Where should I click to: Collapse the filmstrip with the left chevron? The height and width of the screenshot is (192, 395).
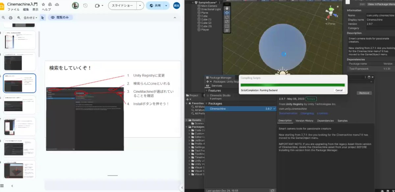click(x=12, y=186)
